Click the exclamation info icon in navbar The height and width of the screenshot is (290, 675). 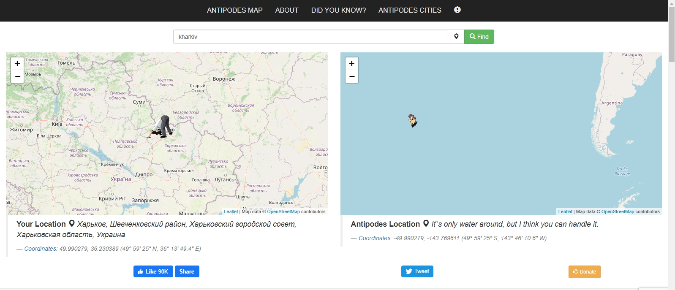(x=457, y=10)
